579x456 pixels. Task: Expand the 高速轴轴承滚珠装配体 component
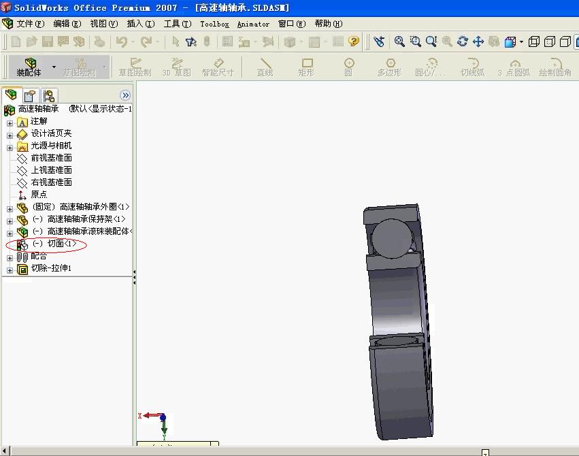[10, 233]
